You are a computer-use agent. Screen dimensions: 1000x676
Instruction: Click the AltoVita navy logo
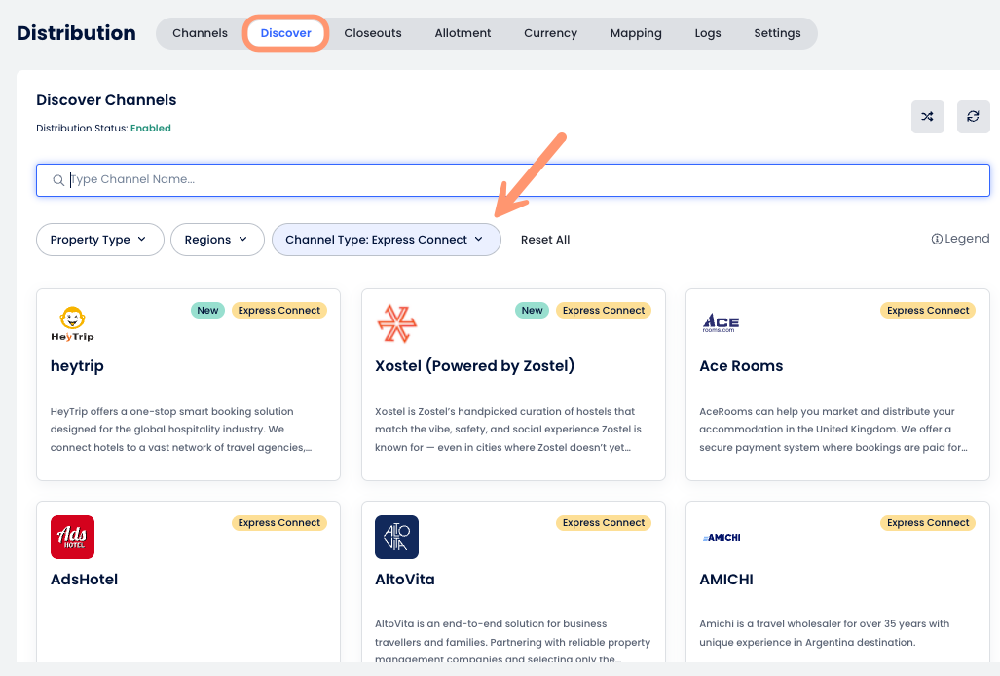396,537
